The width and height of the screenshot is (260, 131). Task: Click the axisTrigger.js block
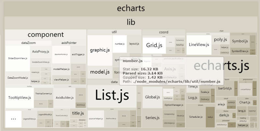pos(78,54)
